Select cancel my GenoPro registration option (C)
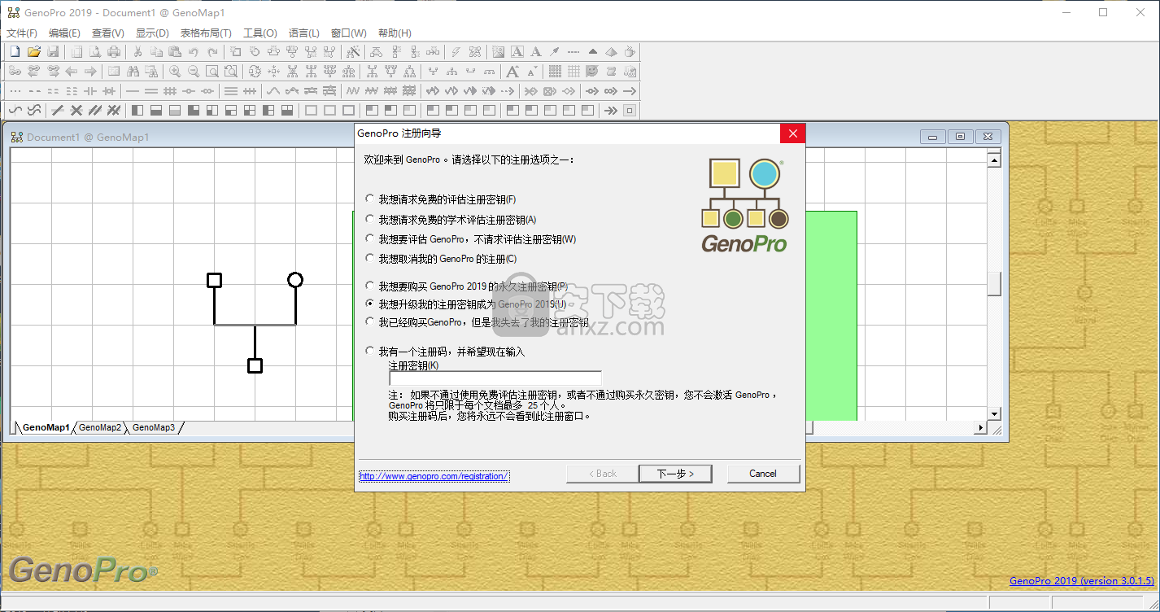 coord(371,259)
